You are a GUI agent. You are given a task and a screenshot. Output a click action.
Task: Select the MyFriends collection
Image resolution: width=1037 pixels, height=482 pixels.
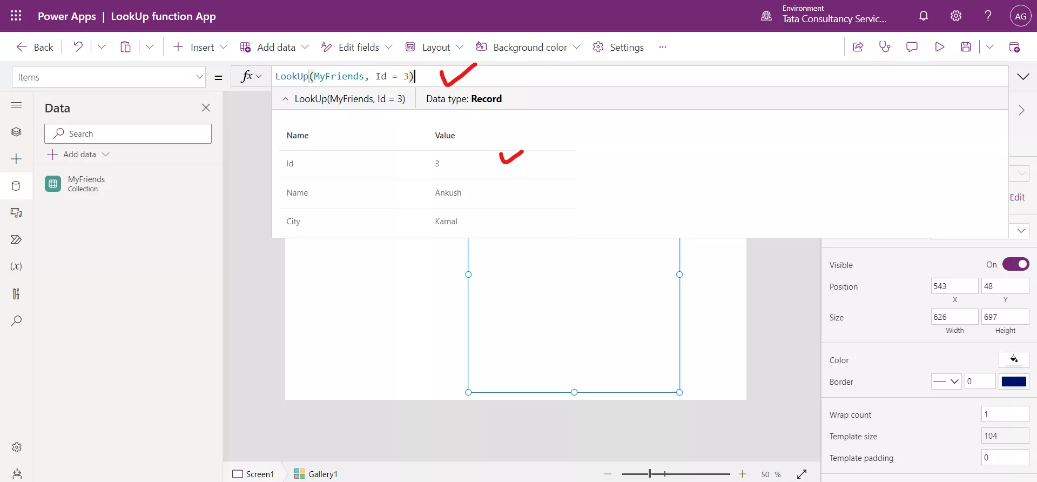(128, 184)
